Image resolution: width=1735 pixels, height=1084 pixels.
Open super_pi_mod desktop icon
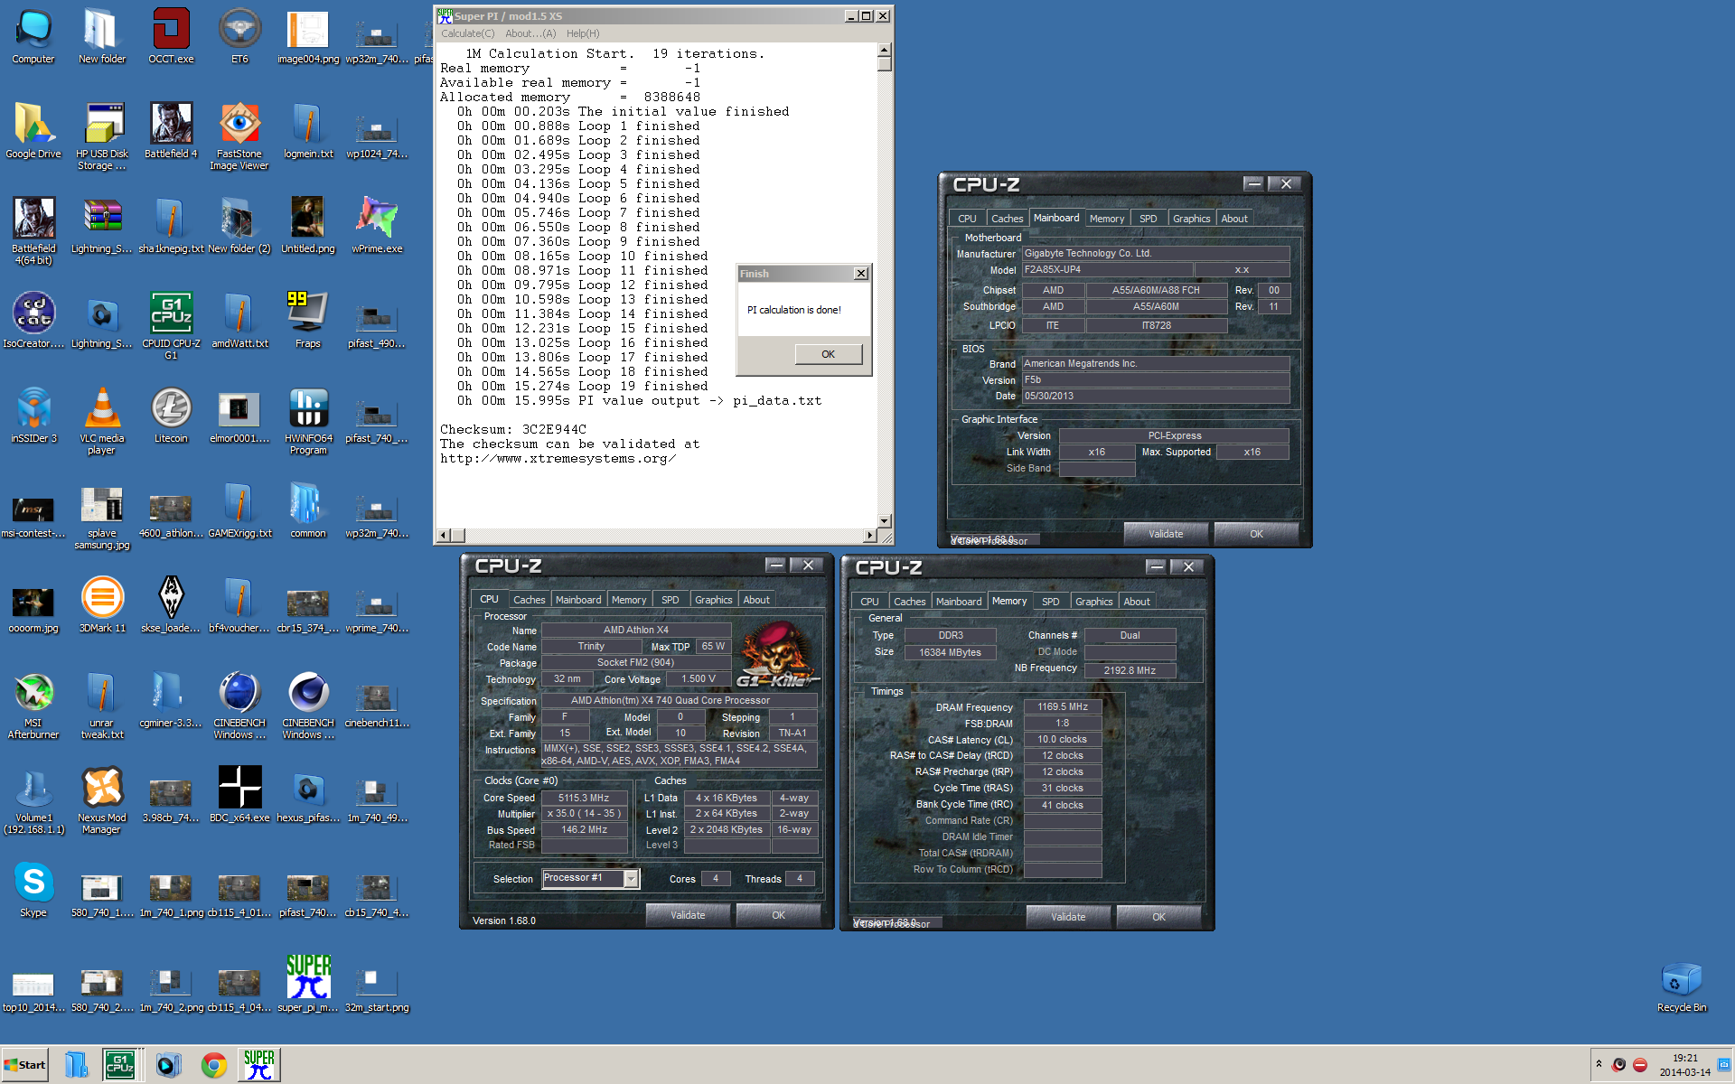[x=308, y=985]
